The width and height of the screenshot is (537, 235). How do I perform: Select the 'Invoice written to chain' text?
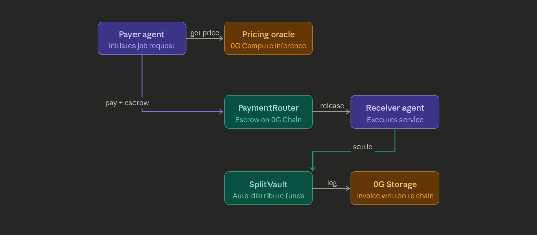click(395, 196)
